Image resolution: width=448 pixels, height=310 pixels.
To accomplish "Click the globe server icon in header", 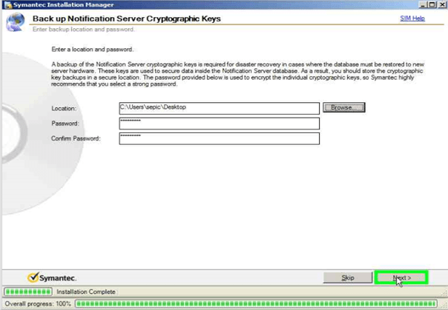I will click(16, 22).
